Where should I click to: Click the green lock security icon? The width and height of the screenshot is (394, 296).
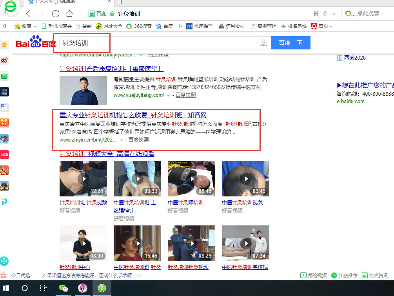point(112,14)
